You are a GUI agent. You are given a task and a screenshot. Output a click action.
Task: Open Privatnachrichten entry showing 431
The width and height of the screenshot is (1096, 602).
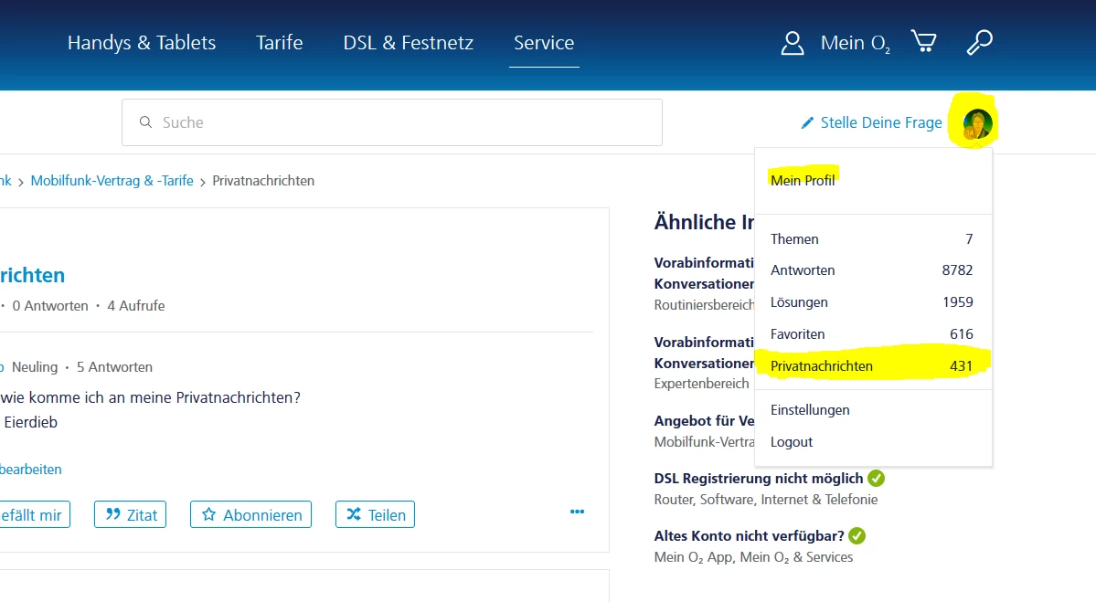click(872, 366)
